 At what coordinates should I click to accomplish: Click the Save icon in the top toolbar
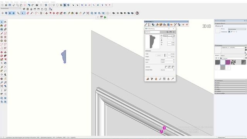[x=10, y=5]
